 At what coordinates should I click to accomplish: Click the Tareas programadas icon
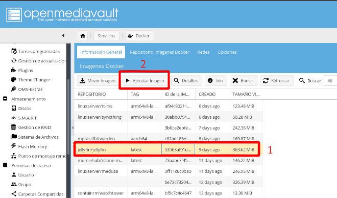[14, 51]
